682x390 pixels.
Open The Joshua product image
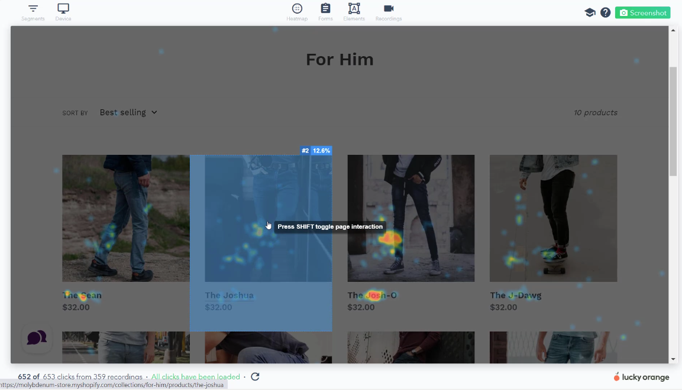[x=269, y=218]
